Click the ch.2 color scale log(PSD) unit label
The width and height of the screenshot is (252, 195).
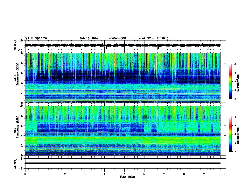(238, 136)
